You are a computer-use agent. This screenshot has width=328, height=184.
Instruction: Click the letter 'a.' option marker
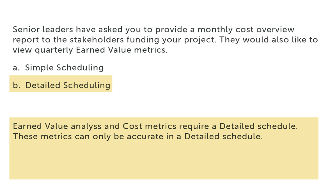[16, 68]
